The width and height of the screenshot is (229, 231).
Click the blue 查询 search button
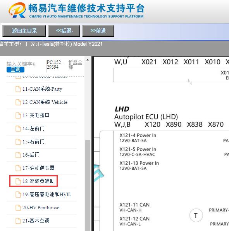pos(15,69)
